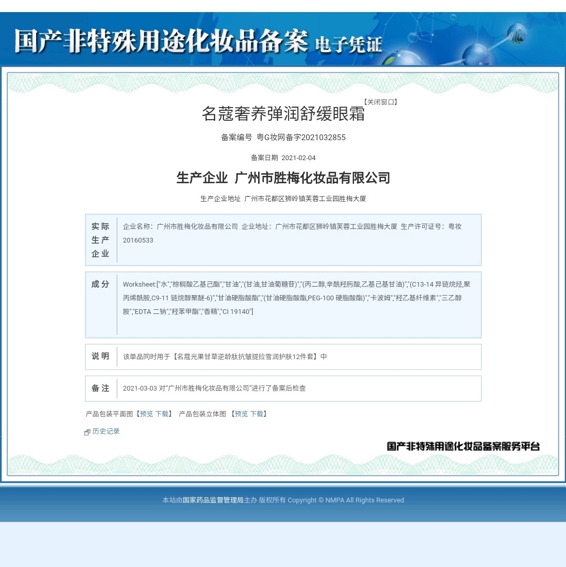Select the product name 名蔻奢养弹润舒缓眼霜
566x567 pixels.
tap(283, 113)
